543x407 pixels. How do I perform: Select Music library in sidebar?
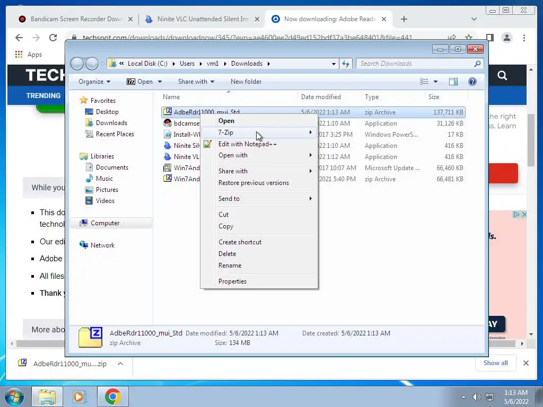pos(104,179)
